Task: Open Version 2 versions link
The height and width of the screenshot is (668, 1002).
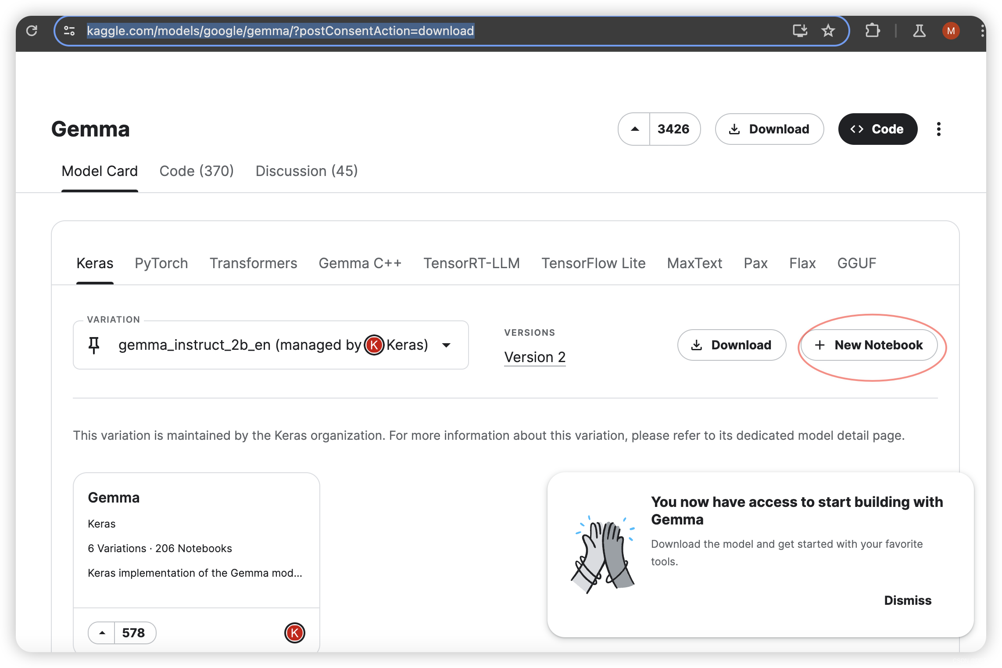Action: [x=534, y=357]
